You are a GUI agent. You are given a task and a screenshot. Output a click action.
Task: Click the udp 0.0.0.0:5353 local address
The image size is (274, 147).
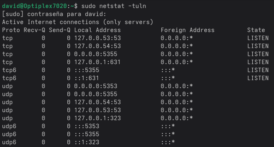(96, 86)
